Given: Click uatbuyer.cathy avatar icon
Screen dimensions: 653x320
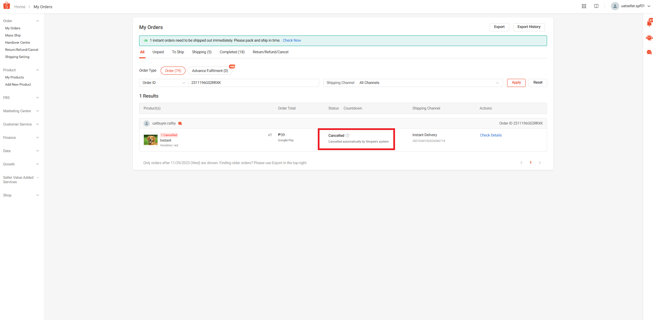Looking at the screenshot, I should coord(147,123).
